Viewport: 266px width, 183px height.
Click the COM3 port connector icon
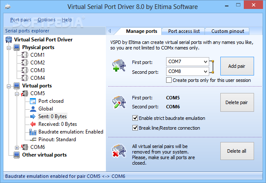(x=25, y=70)
